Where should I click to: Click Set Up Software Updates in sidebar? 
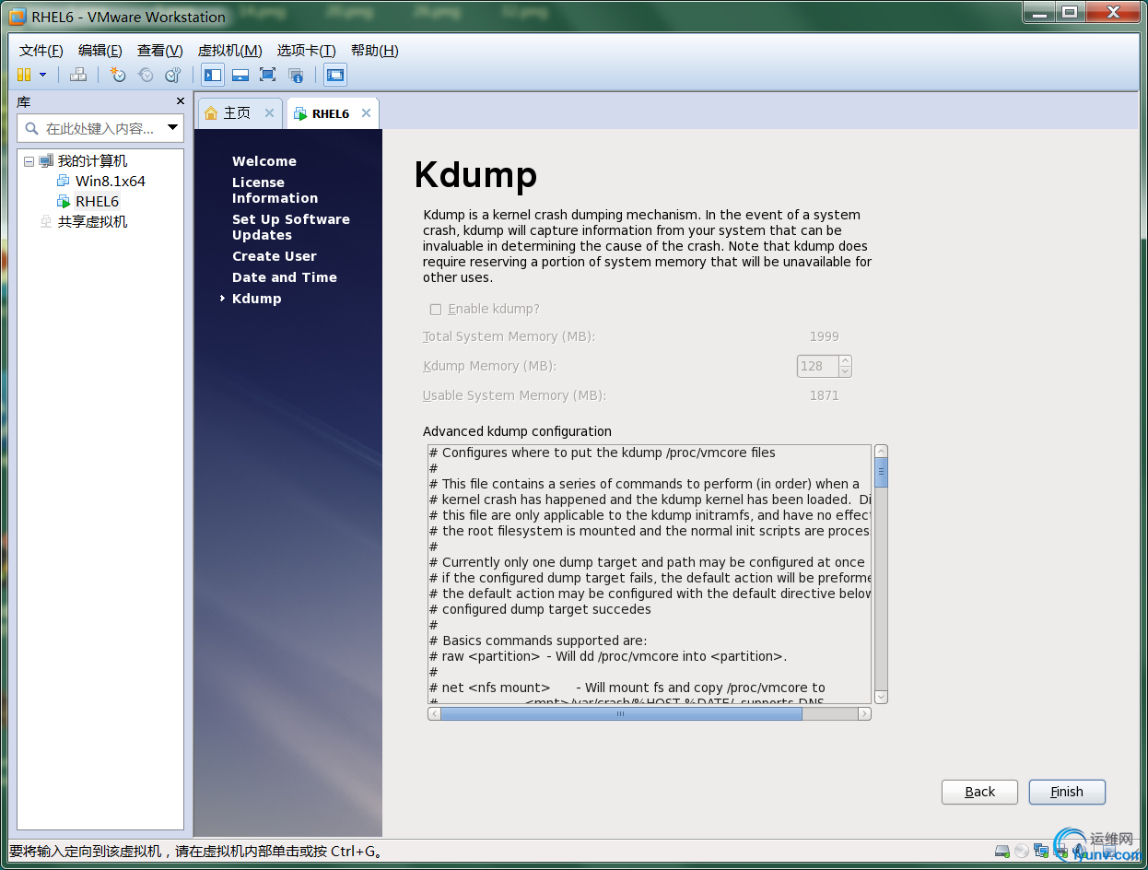pos(291,228)
